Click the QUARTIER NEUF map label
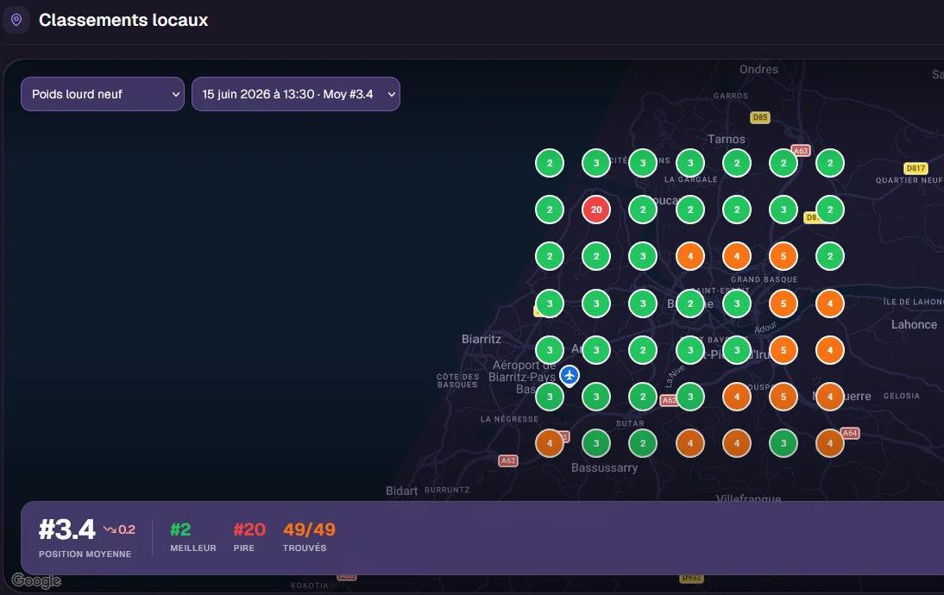This screenshot has width=944, height=595. tap(909, 180)
